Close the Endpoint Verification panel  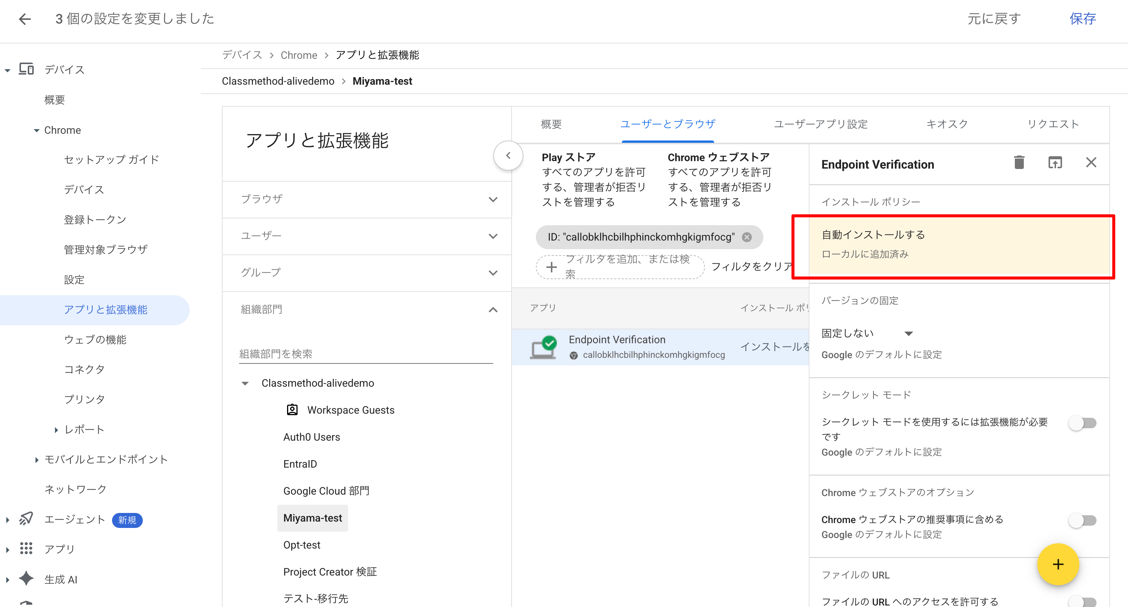1091,163
